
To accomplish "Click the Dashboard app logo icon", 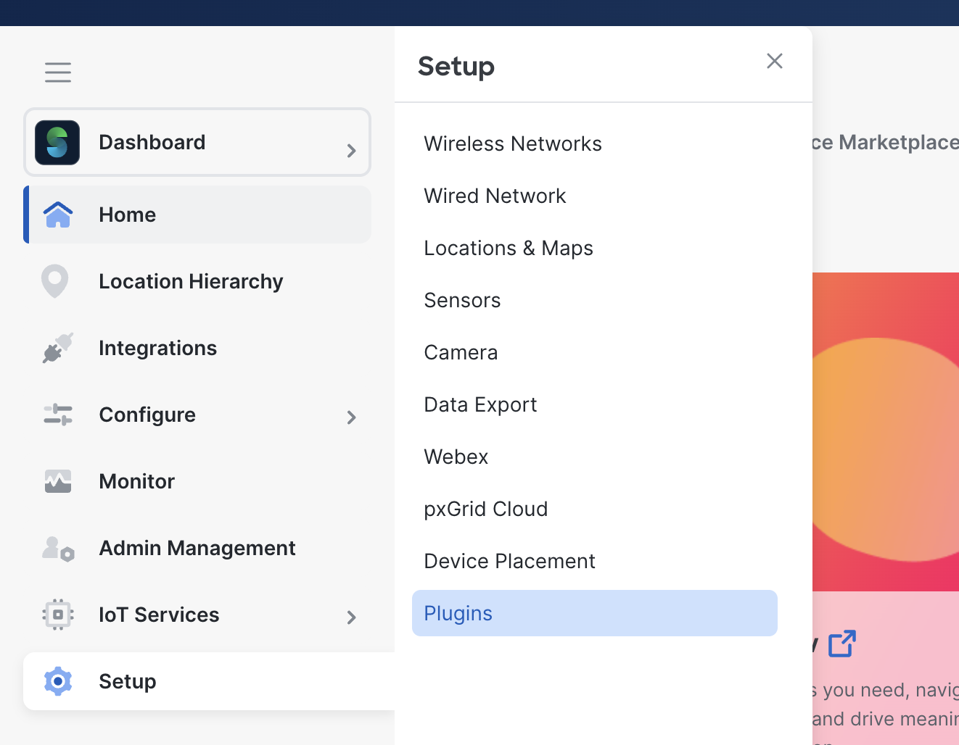I will click(57, 143).
